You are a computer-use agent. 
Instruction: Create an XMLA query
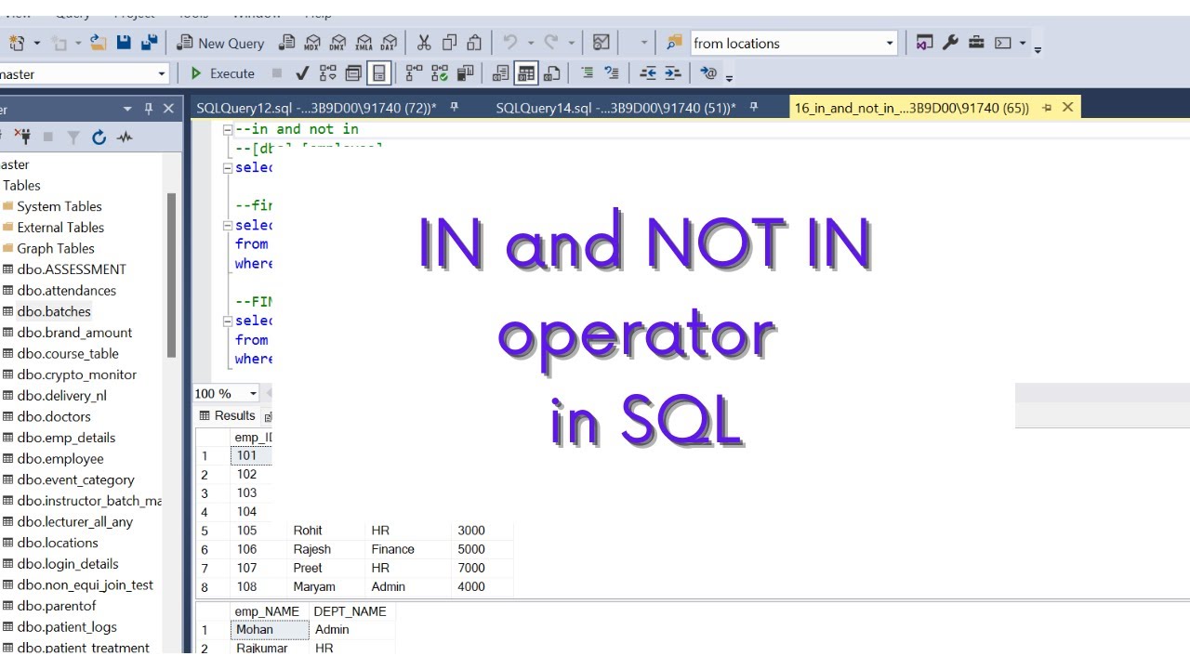click(x=364, y=43)
